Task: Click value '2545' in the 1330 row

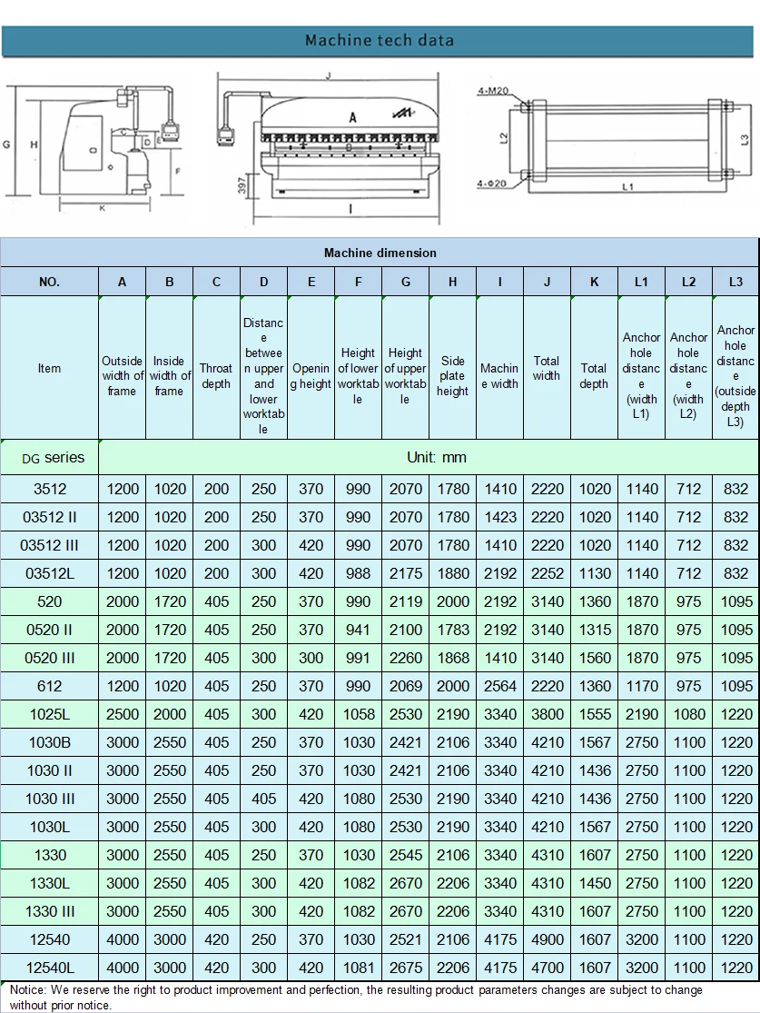Action: tap(406, 855)
